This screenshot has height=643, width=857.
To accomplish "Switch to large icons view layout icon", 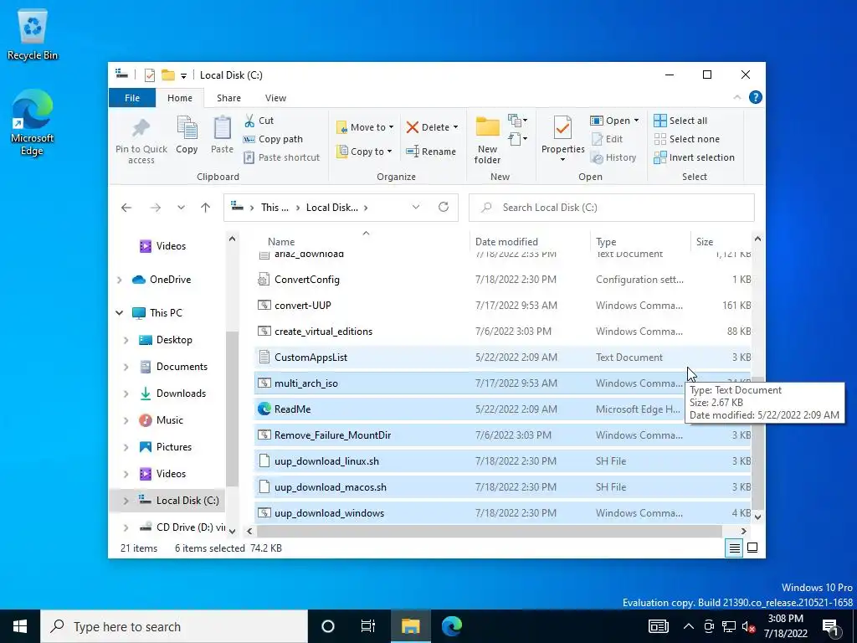I will click(752, 548).
